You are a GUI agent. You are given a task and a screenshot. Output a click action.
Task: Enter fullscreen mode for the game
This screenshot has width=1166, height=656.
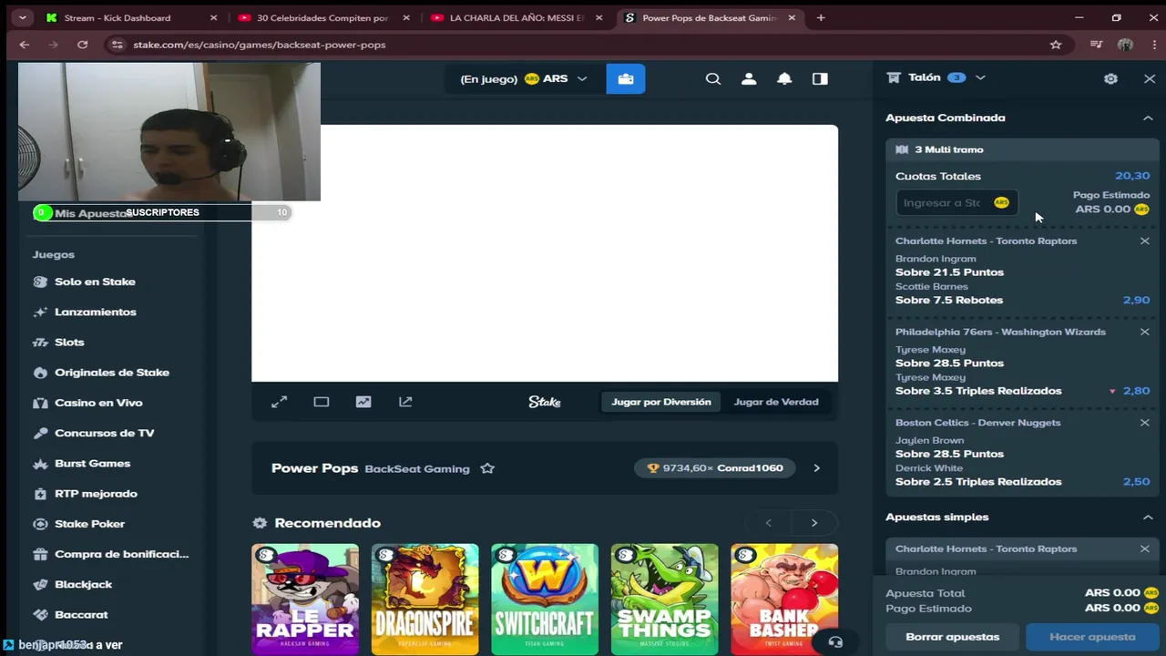click(x=280, y=402)
